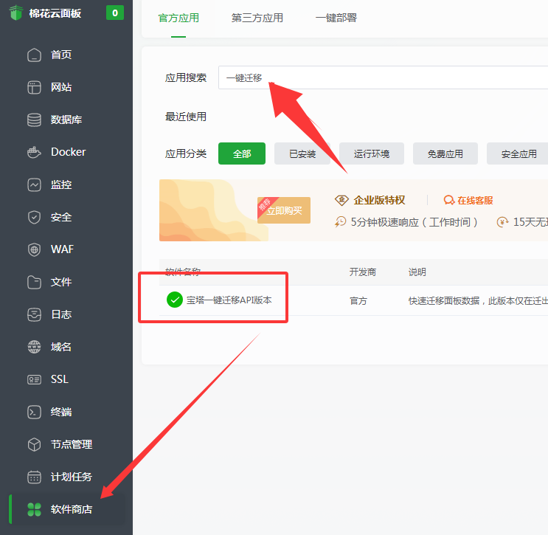Click the green check beside 宝塔一键迁移API版本

pyautogui.click(x=174, y=300)
